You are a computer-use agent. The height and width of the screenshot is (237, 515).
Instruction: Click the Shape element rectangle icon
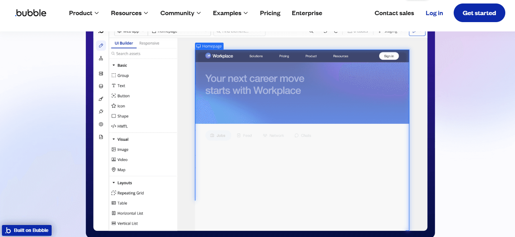114,116
